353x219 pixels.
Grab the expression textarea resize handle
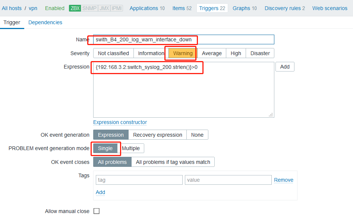[x=271, y=115]
